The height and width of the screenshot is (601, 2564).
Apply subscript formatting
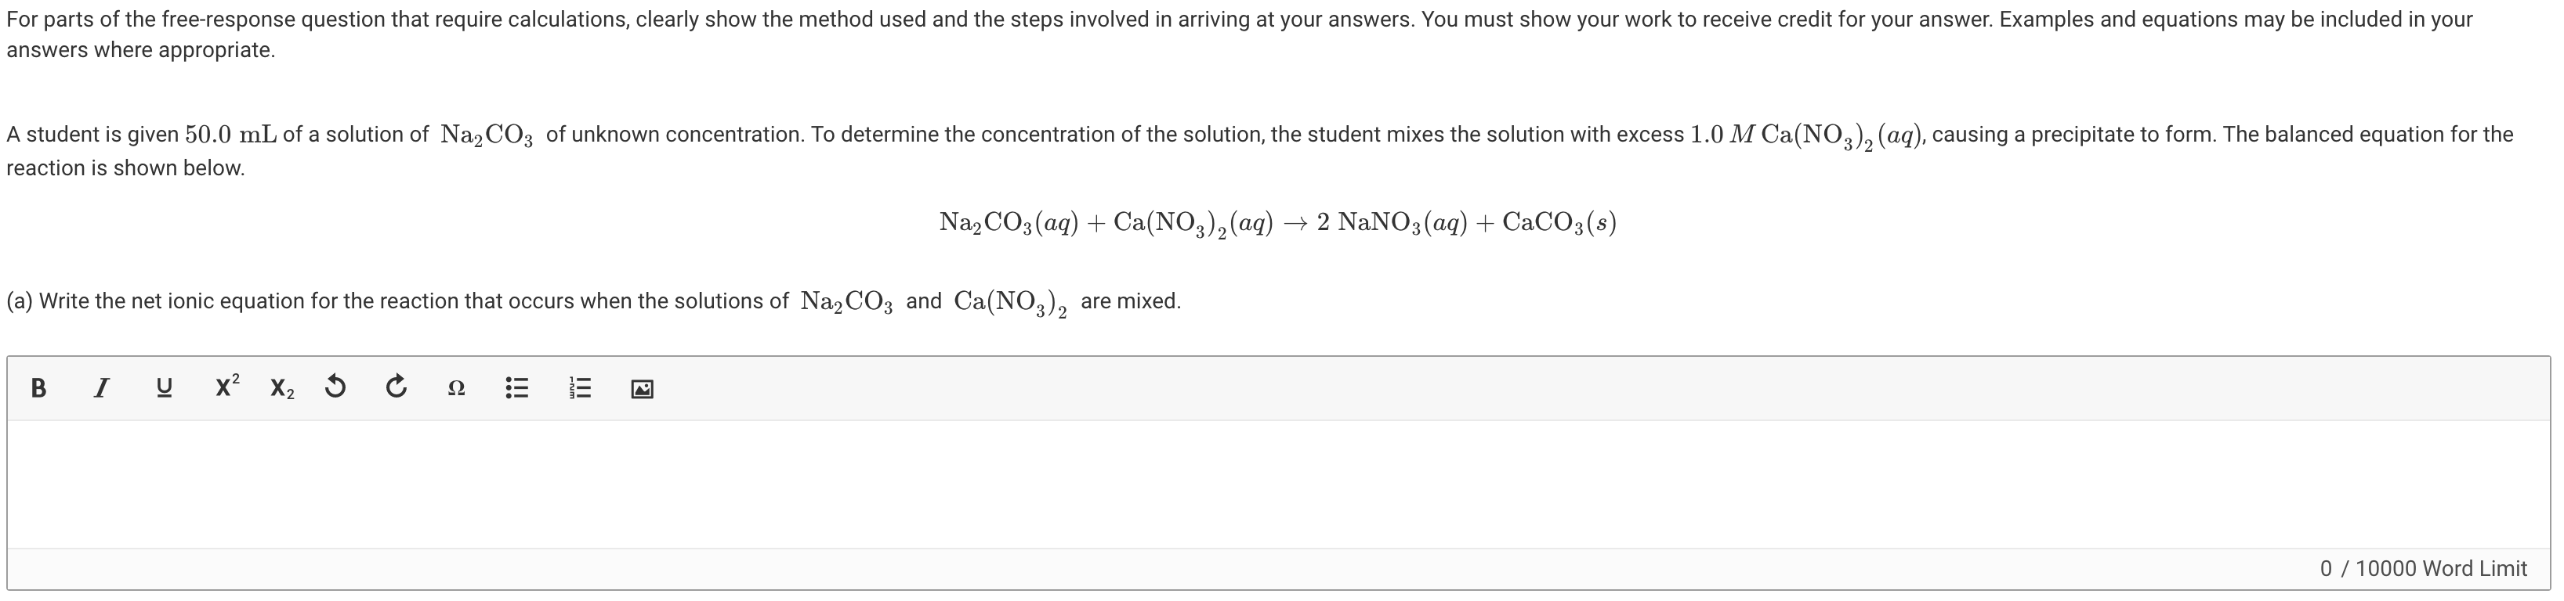pos(281,388)
